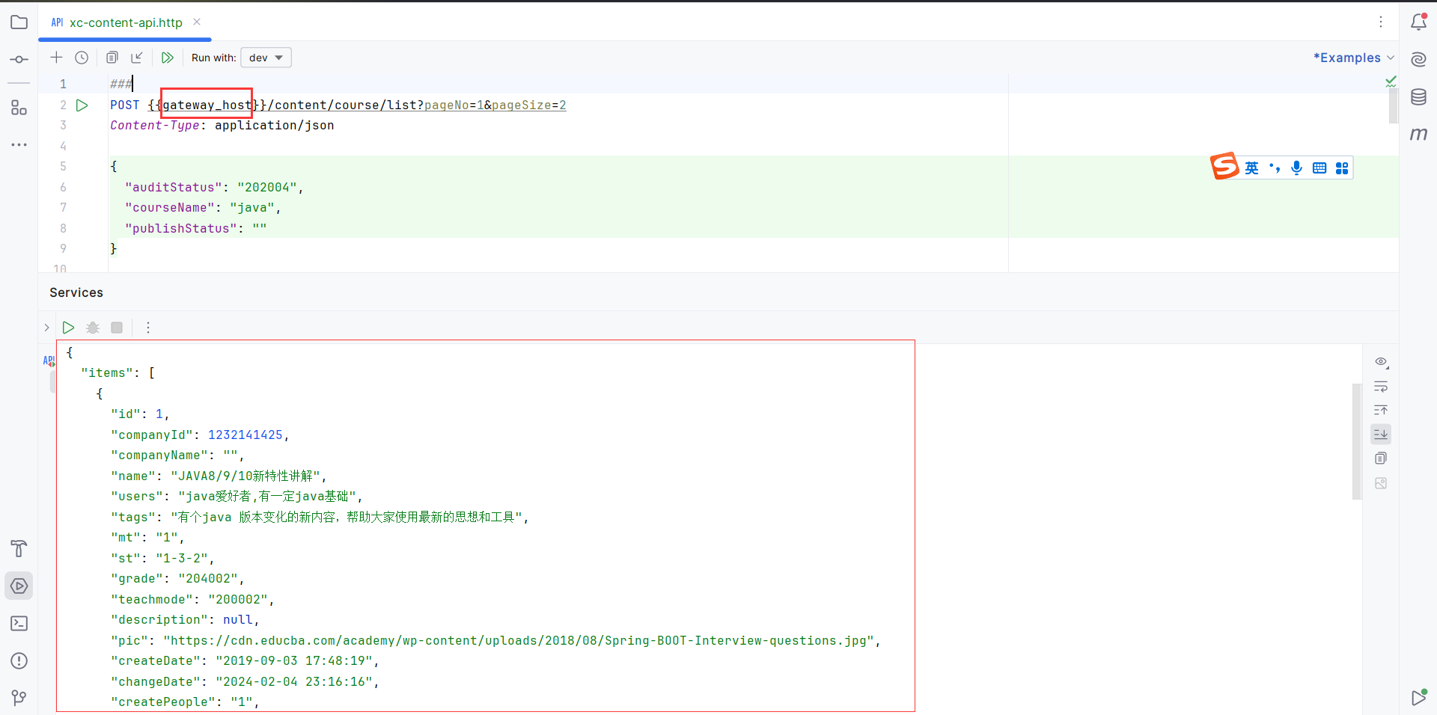Run selected service in Services panel
The image size is (1437, 715).
pos(68,328)
